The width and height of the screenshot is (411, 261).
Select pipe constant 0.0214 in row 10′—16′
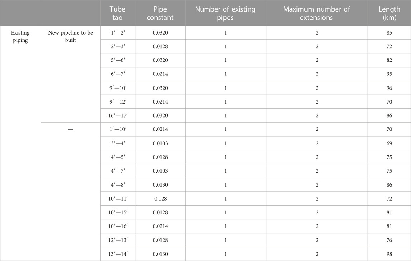click(x=160, y=226)
